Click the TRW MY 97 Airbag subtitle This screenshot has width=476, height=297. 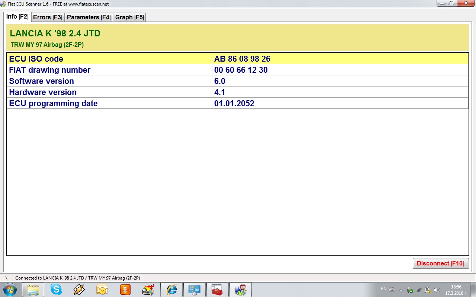[x=47, y=45]
